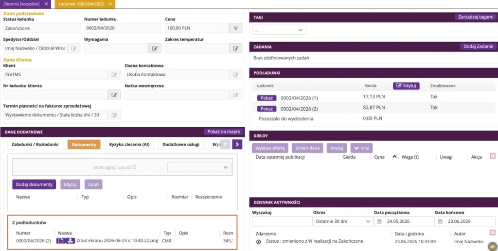Click the edit icon beside Klient fireTMS

point(114,74)
